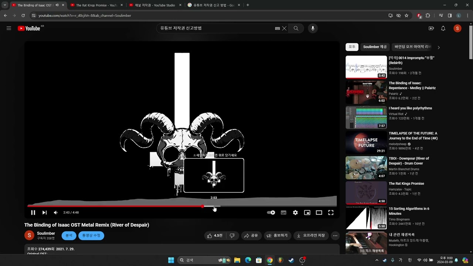Enter full screen mode
This screenshot has width=473, height=266.
click(x=331, y=212)
